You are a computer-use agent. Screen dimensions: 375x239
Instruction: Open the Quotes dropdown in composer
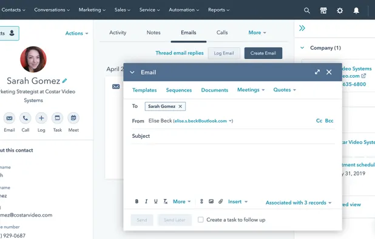pos(285,90)
